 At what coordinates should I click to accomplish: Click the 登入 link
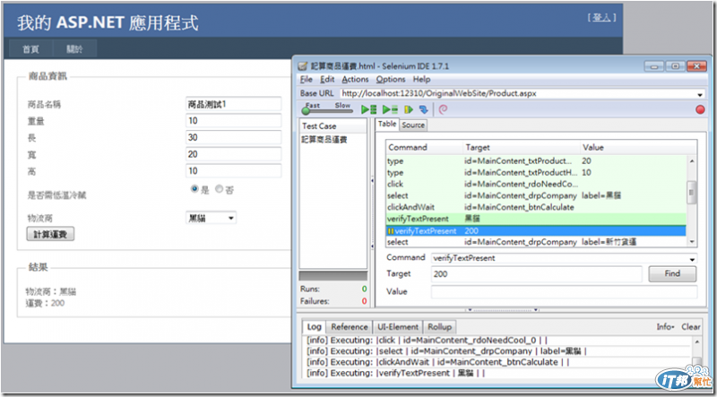pos(601,18)
